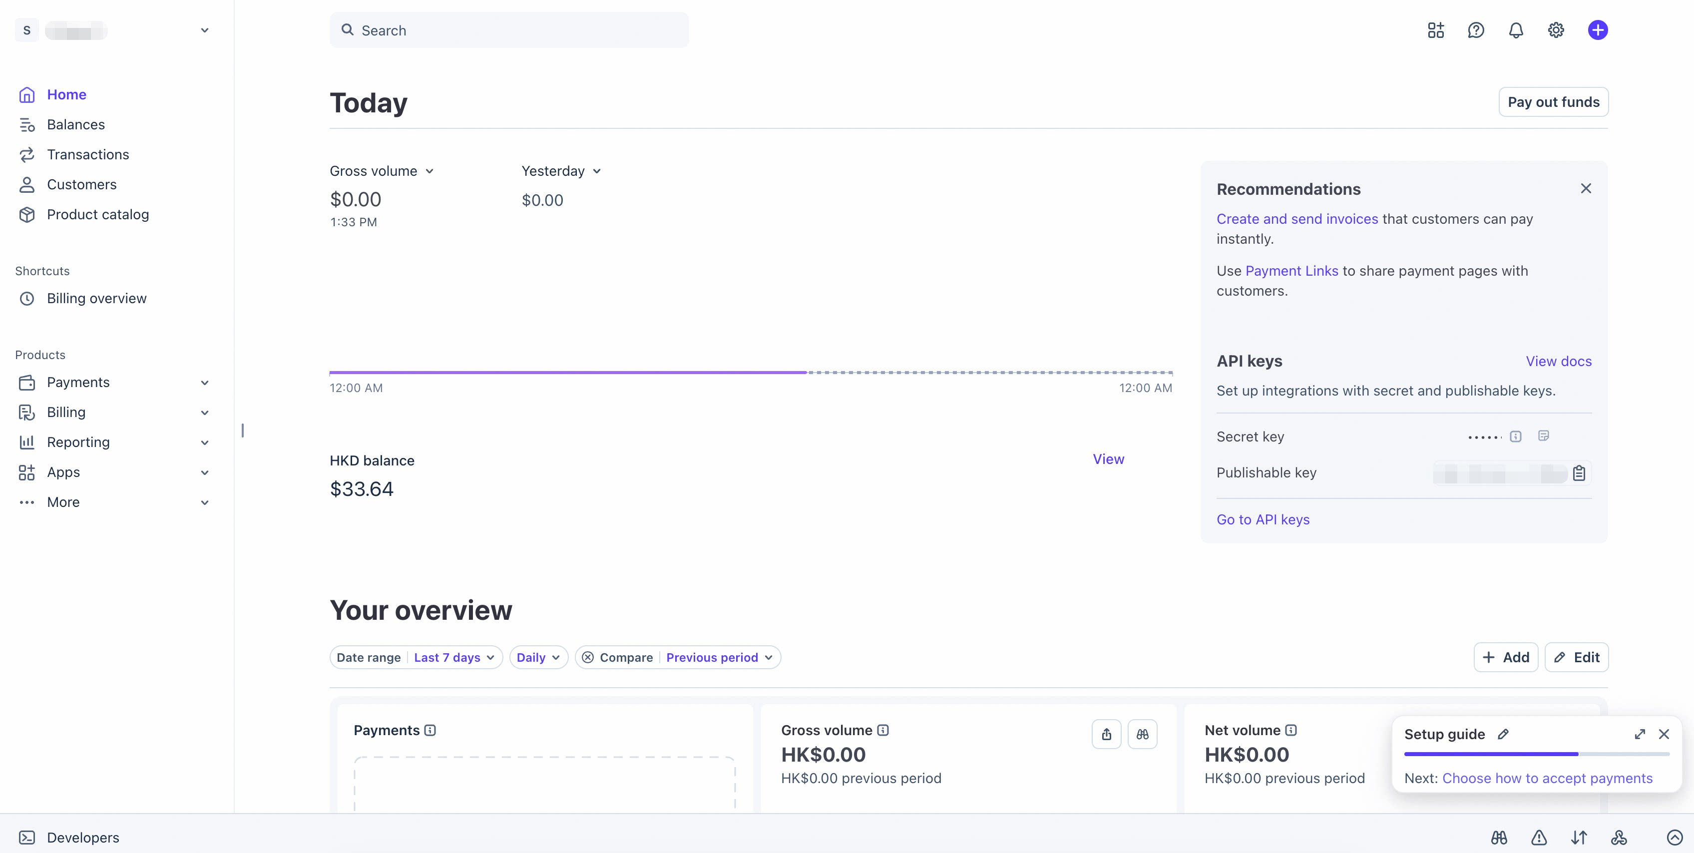Click the purple plus create icon
This screenshot has width=1694, height=853.
(x=1597, y=30)
